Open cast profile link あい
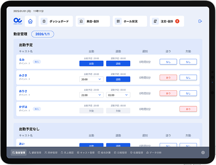Screen dimensions: 216x165 [x=22, y=144]
